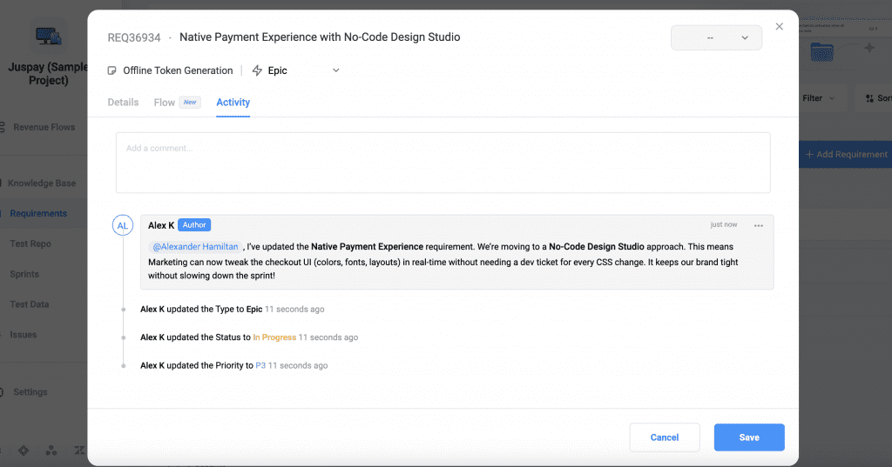The height and width of the screenshot is (467, 892).
Task: Open Knowledge Base in the sidebar
Action: click(x=42, y=183)
